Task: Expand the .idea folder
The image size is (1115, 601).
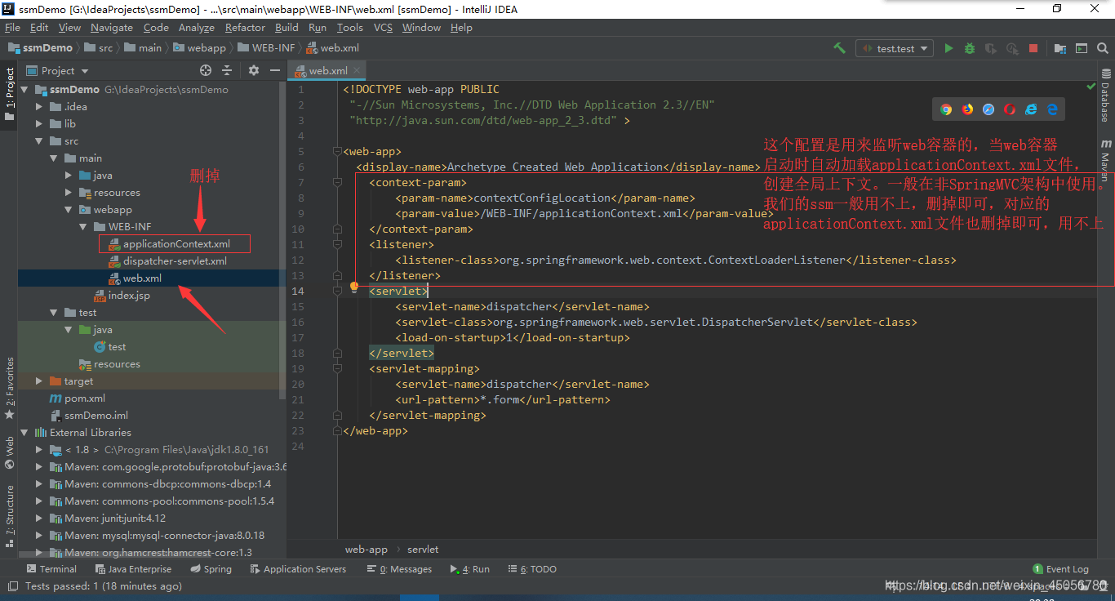Action: [39, 107]
